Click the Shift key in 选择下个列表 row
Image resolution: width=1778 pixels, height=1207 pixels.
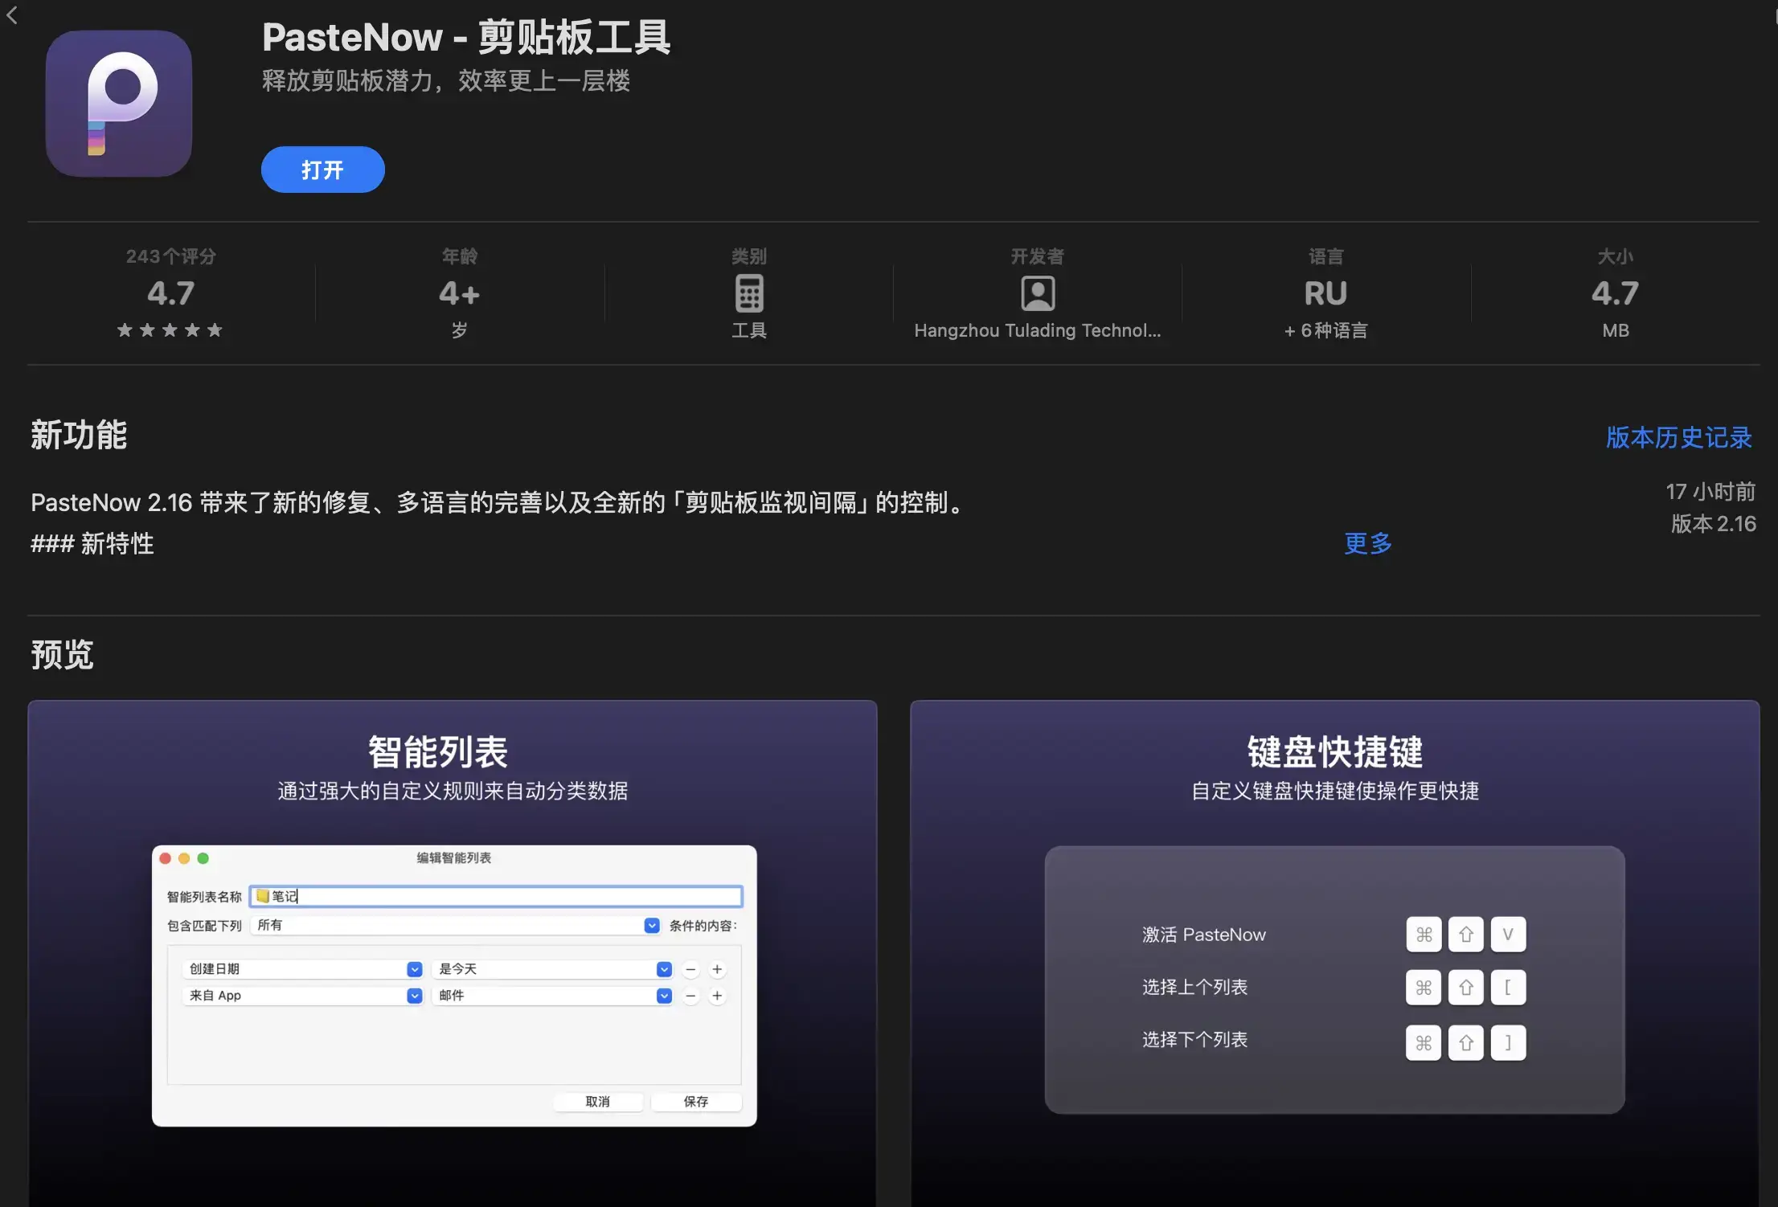click(x=1465, y=1042)
